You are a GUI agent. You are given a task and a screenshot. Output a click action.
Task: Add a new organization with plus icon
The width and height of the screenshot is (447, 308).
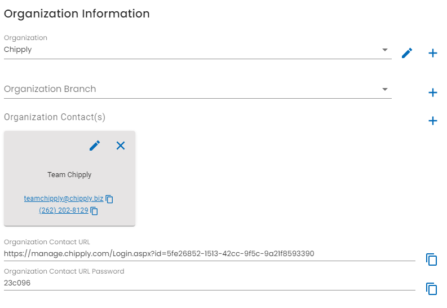(x=433, y=53)
